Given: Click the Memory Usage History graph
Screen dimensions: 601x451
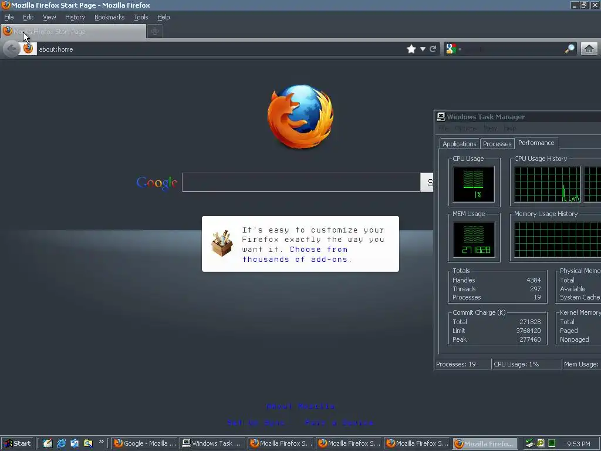Looking at the screenshot, I should (x=558, y=240).
